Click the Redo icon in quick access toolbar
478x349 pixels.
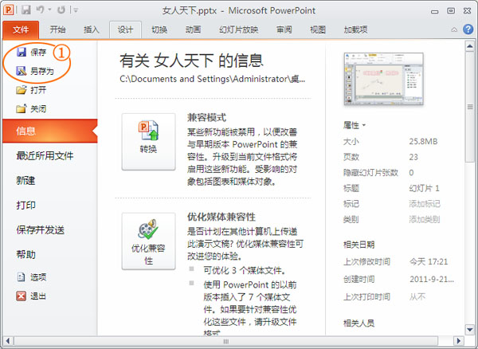coord(61,10)
